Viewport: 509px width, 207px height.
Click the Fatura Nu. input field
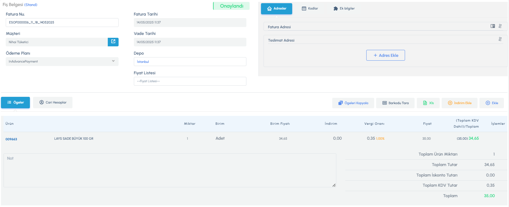point(62,23)
